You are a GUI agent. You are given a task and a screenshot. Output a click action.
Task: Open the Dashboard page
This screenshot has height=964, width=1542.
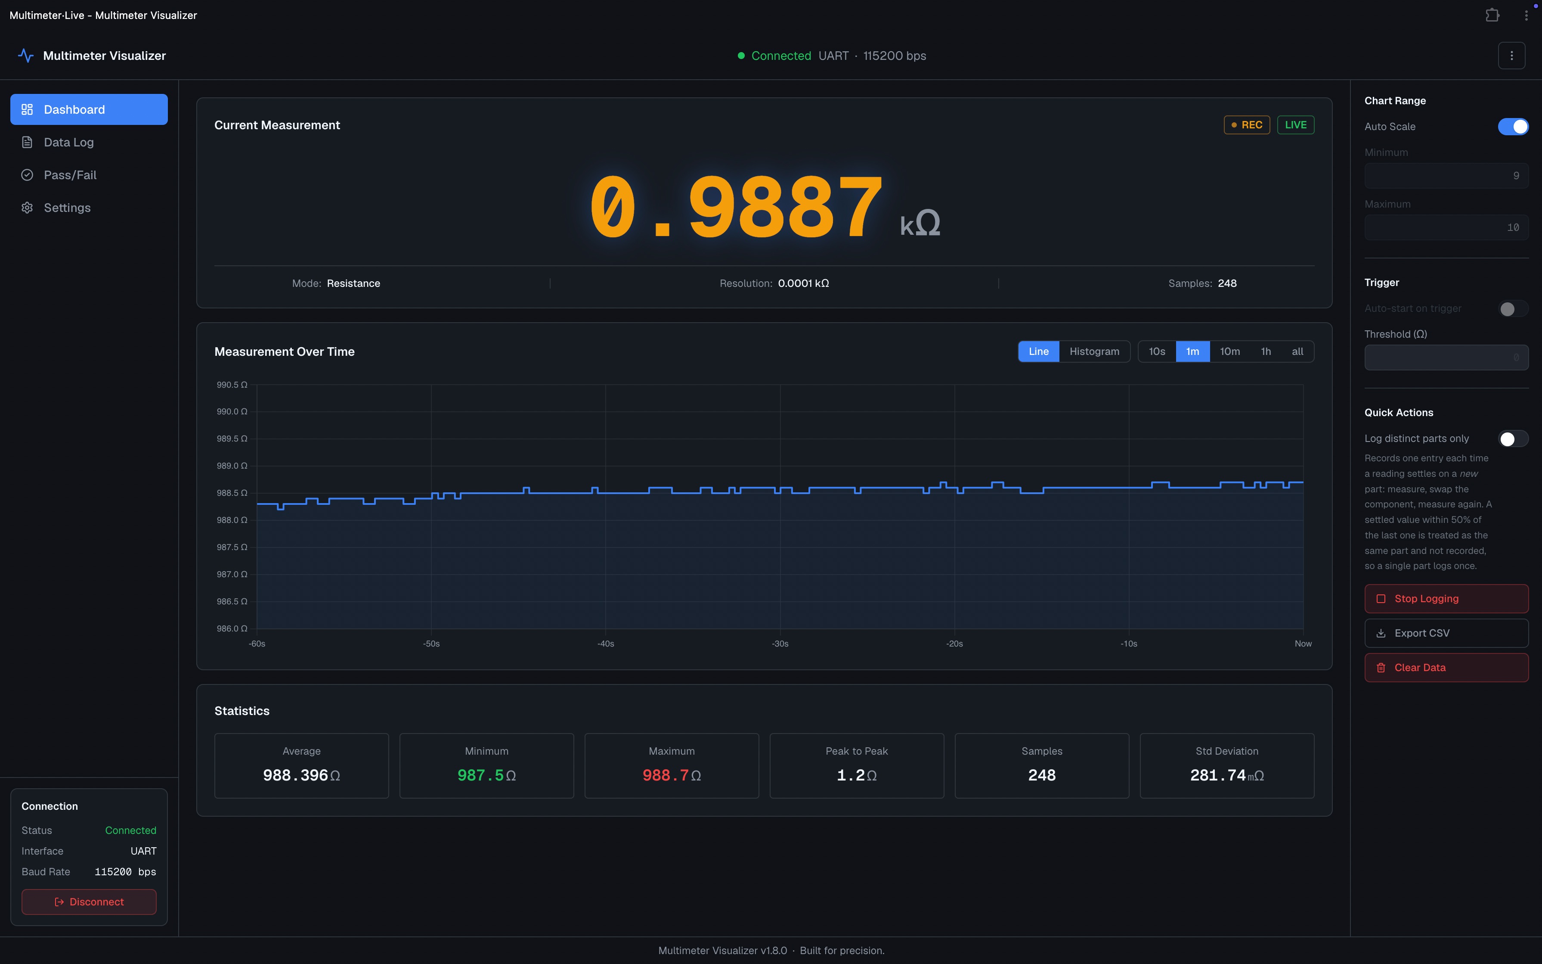(89, 110)
